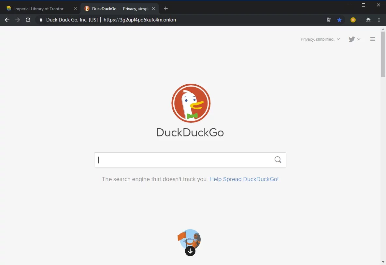Click the DuckDuckGo wordmark text
Viewport: 386px width, 265px height.
coord(190,132)
